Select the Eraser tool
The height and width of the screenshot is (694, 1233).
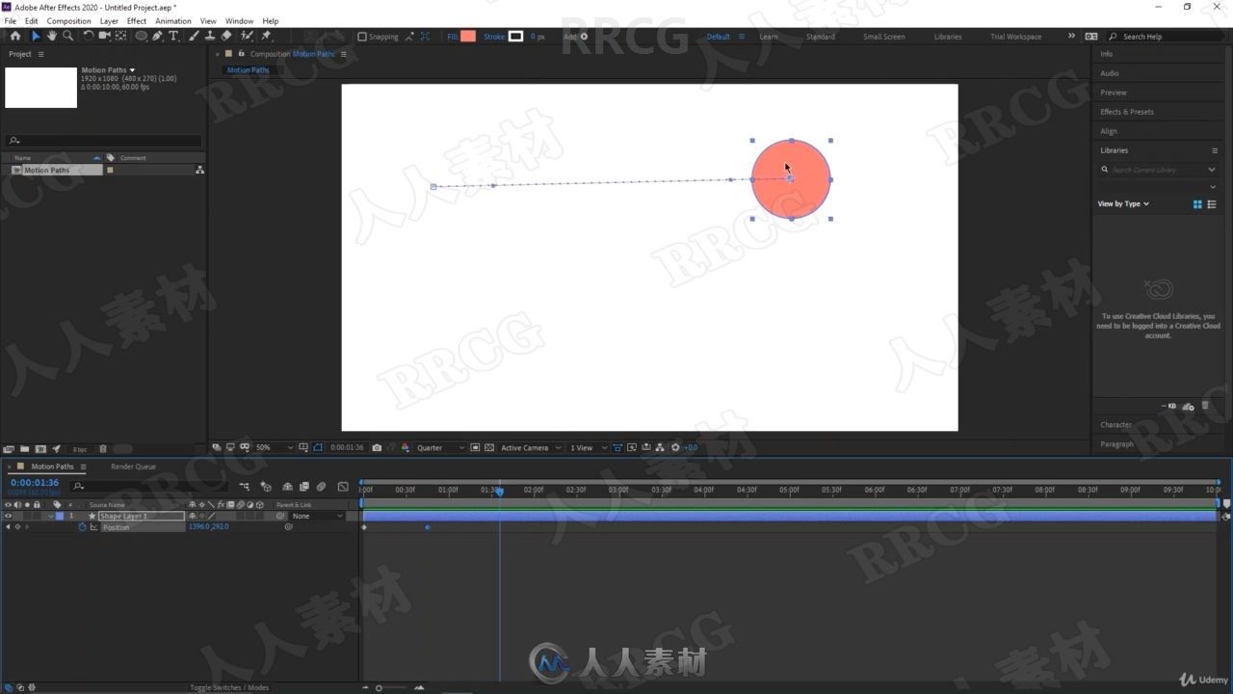(226, 36)
